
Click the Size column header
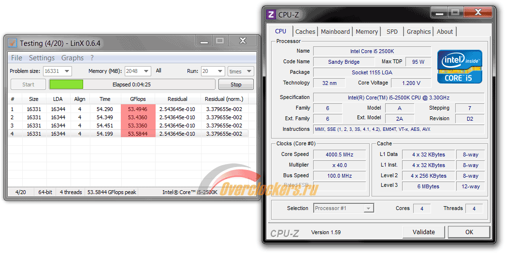pyautogui.click(x=34, y=99)
